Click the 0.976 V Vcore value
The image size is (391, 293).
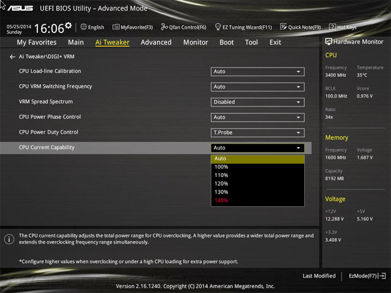pyautogui.click(x=365, y=96)
